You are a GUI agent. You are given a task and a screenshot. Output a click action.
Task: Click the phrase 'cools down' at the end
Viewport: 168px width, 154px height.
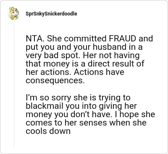(x=48, y=131)
